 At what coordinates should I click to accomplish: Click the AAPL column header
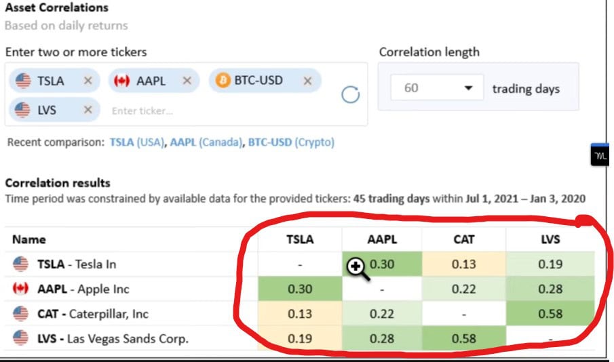(382, 239)
